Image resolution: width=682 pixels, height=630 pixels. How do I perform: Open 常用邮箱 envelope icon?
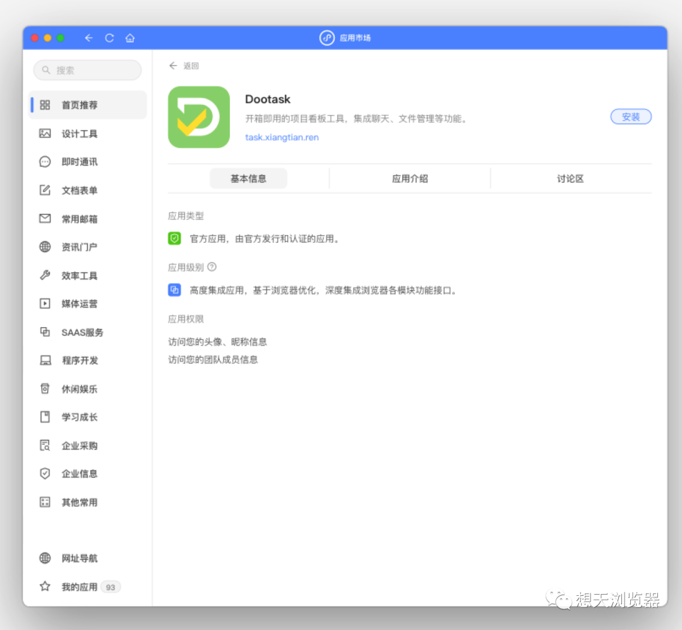coord(45,218)
